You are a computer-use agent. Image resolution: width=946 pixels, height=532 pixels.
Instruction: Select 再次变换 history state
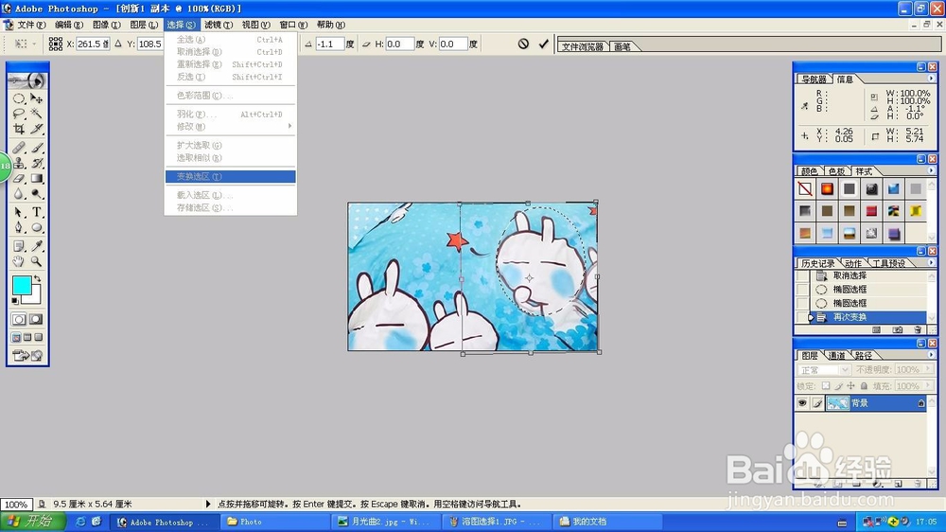click(867, 317)
